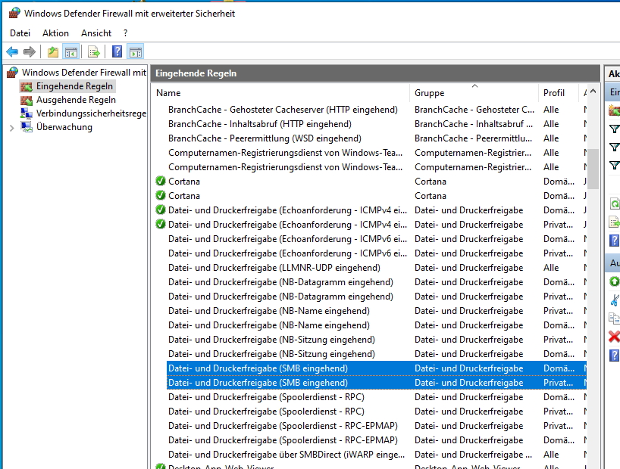Sort by the Profil column header
620x469 pixels.
[558, 93]
